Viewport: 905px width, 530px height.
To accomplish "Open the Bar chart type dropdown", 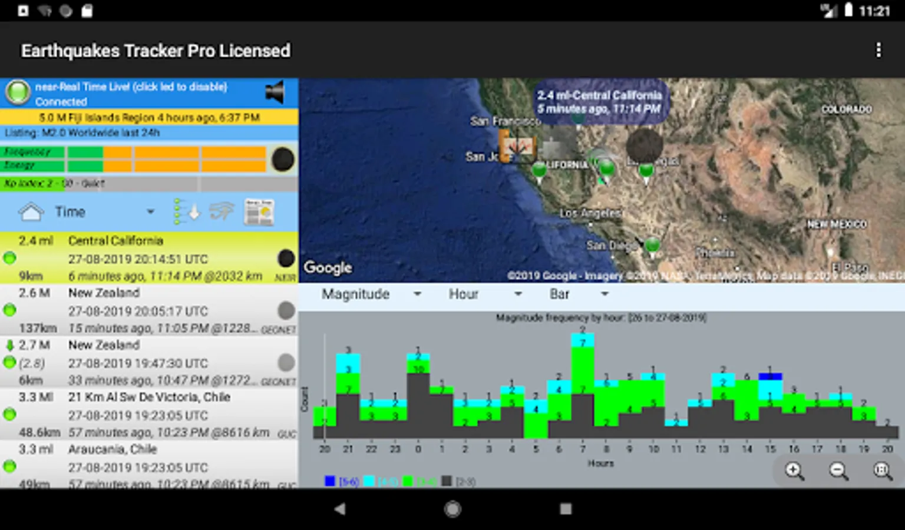I will 579,294.
